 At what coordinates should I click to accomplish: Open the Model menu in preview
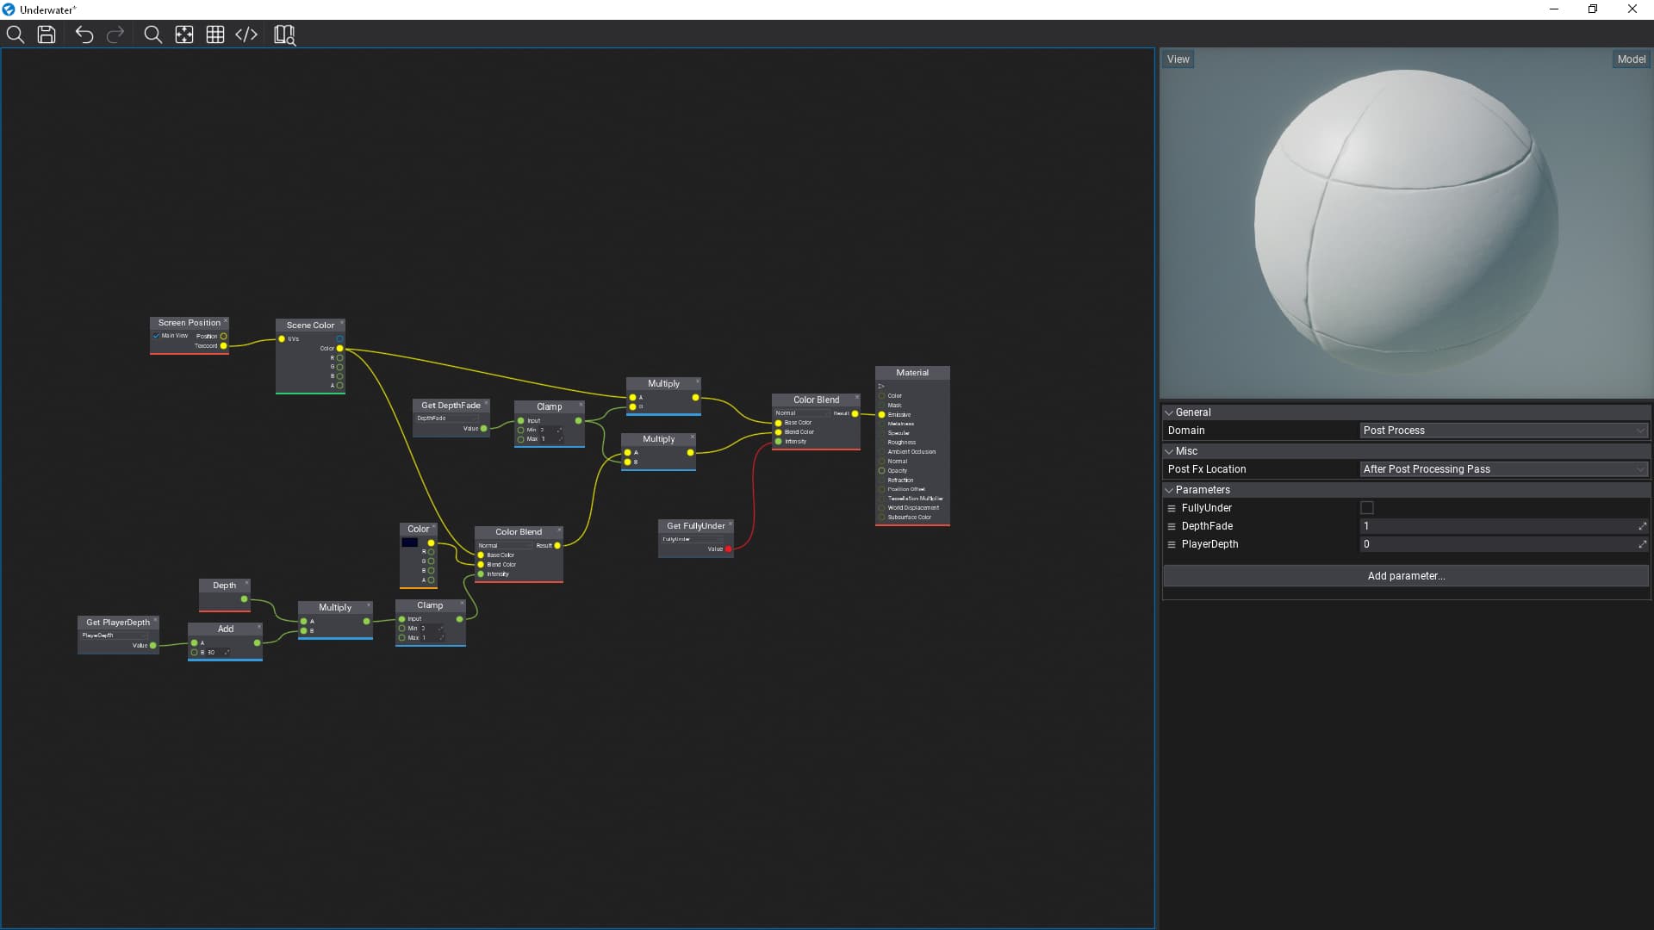tap(1631, 59)
